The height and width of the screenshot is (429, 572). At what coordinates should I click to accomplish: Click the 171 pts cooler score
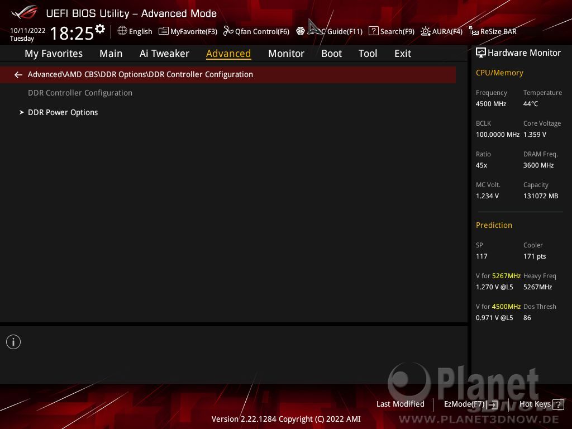pos(535,256)
